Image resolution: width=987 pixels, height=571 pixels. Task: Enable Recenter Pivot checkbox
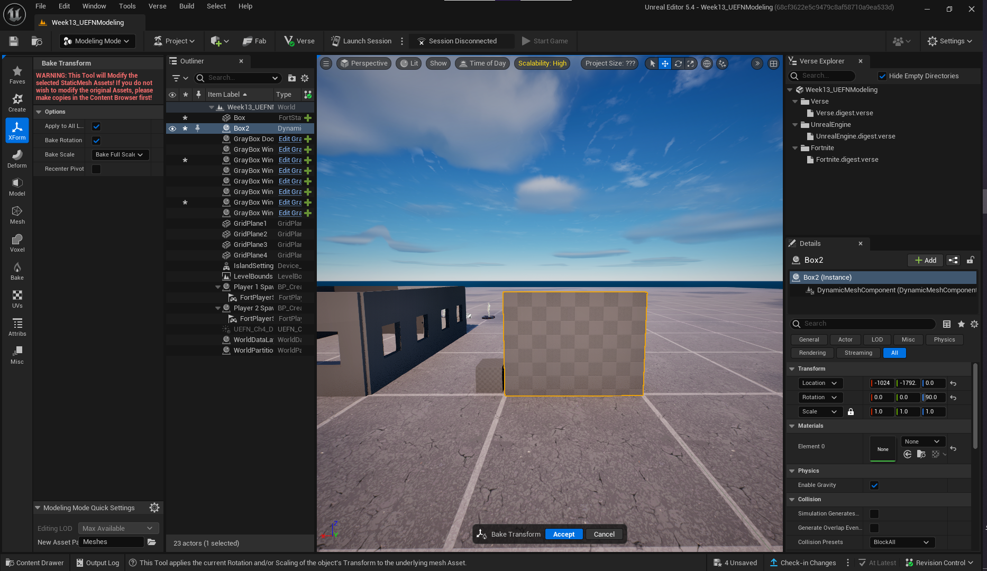pyautogui.click(x=96, y=169)
